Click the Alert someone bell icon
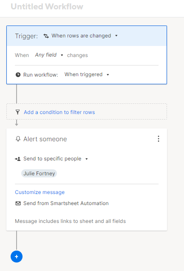Image resolution: width=184 pixels, height=271 pixels. [x=18, y=139]
